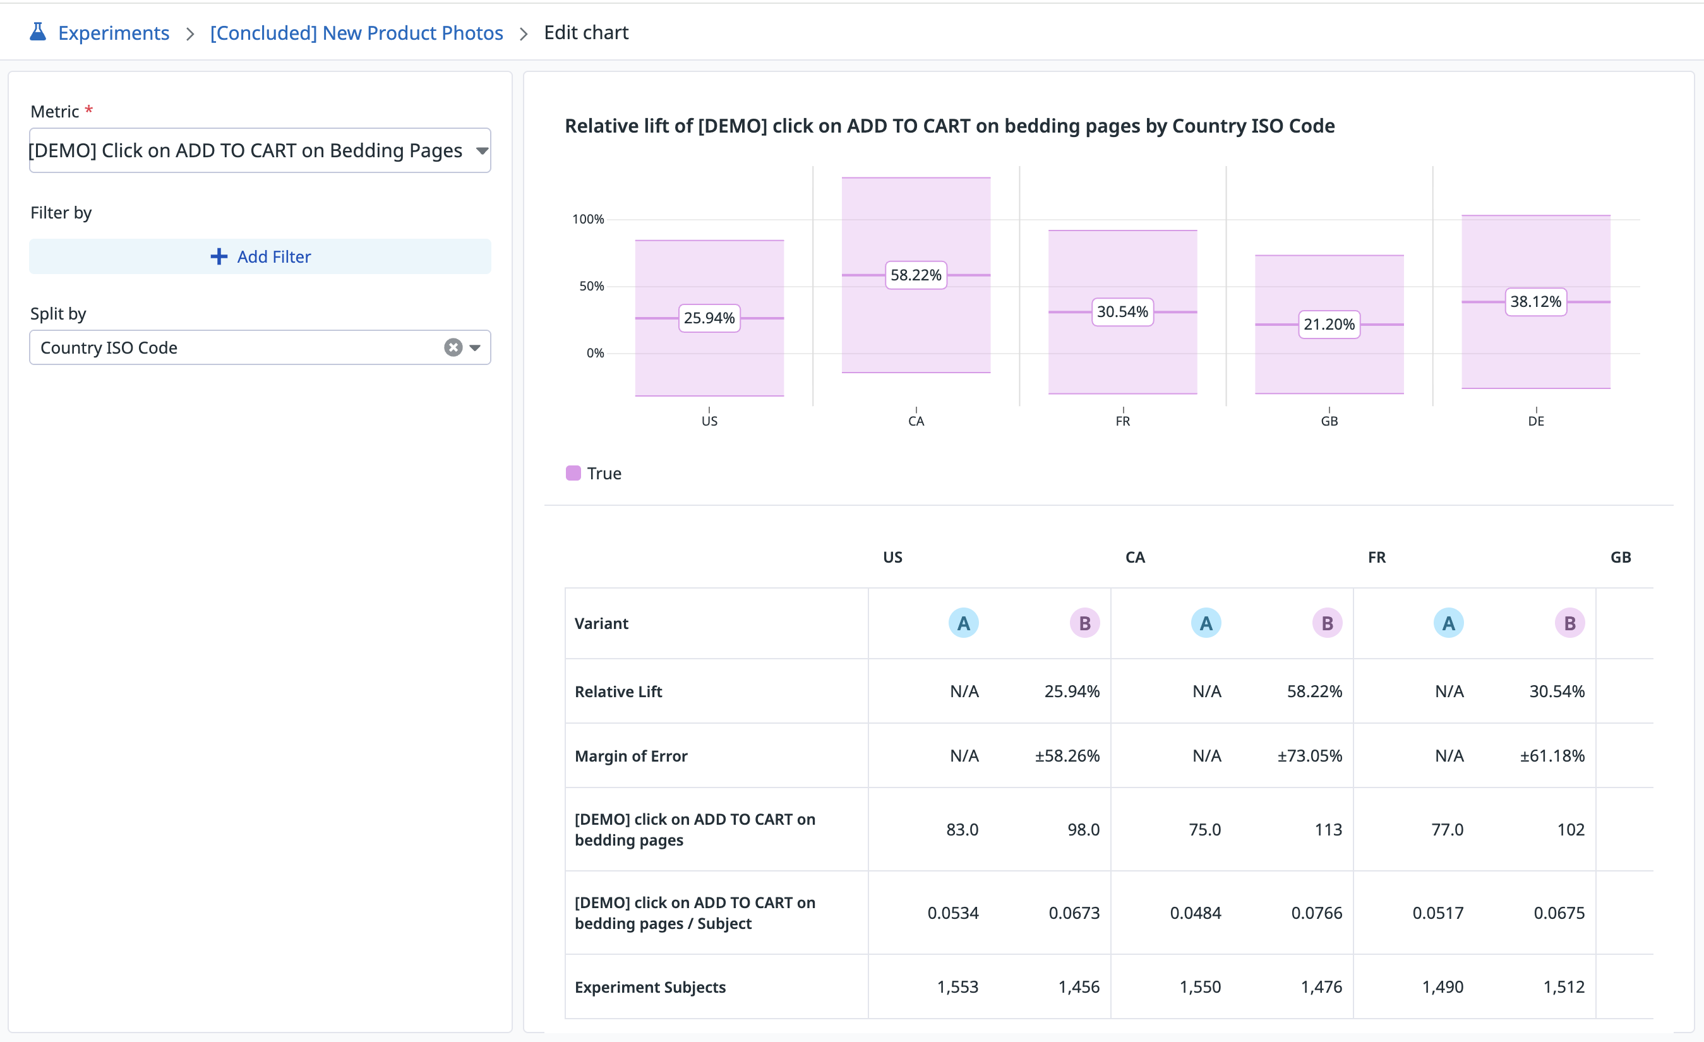Click the 21.20% label on GB bar
1704x1042 pixels.
click(x=1328, y=325)
